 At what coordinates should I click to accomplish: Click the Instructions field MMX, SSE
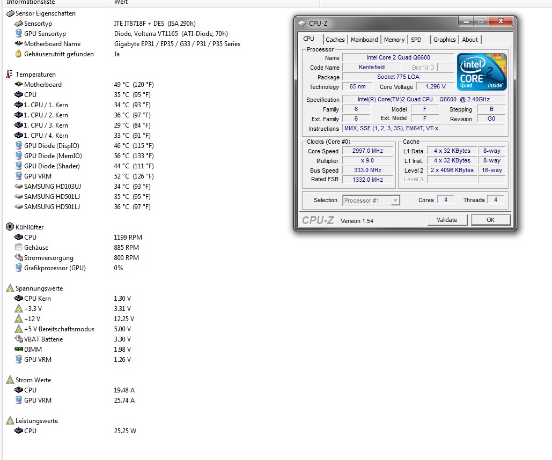424,128
